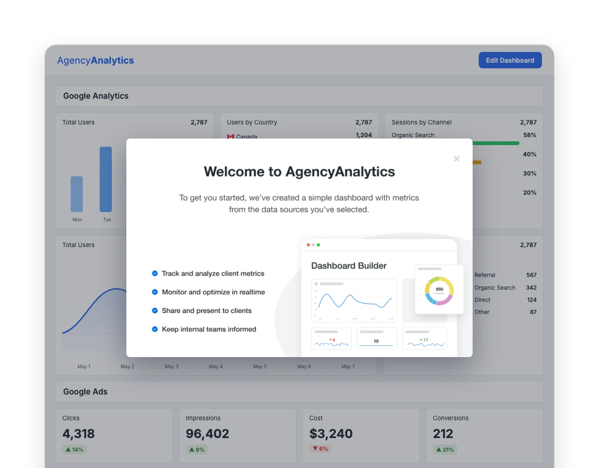Click the May 1 axis label

click(x=84, y=366)
